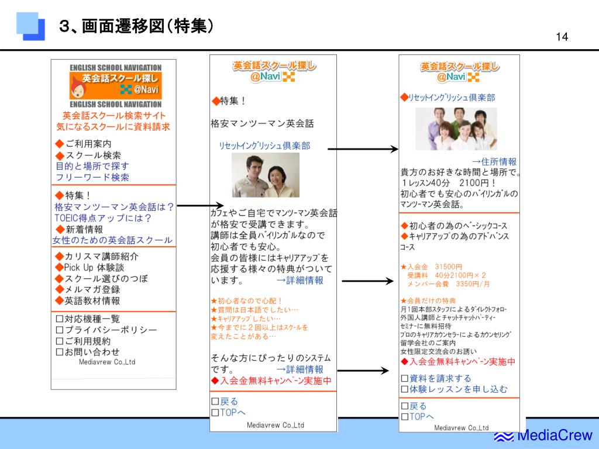Image resolution: width=599 pixels, height=449 pixels.
Task: Click the →詳細情報 link after います。
Action: pyautogui.click(x=300, y=281)
